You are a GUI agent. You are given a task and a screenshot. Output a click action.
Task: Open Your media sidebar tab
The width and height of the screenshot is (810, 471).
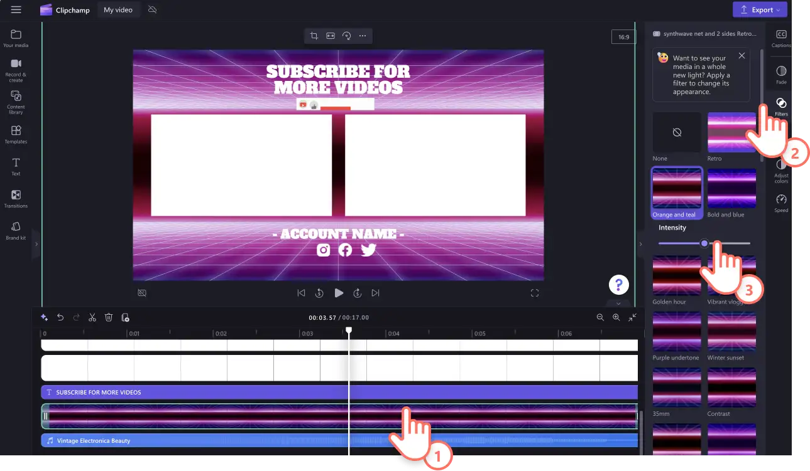16,38
